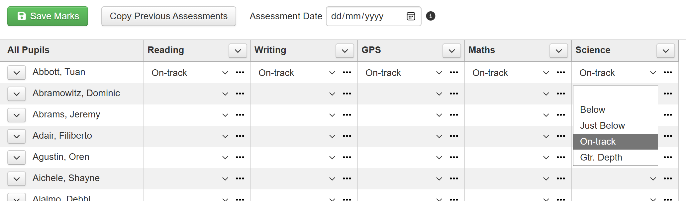Open the Reading column header dropdown
This screenshot has width=686, height=201.
click(238, 51)
